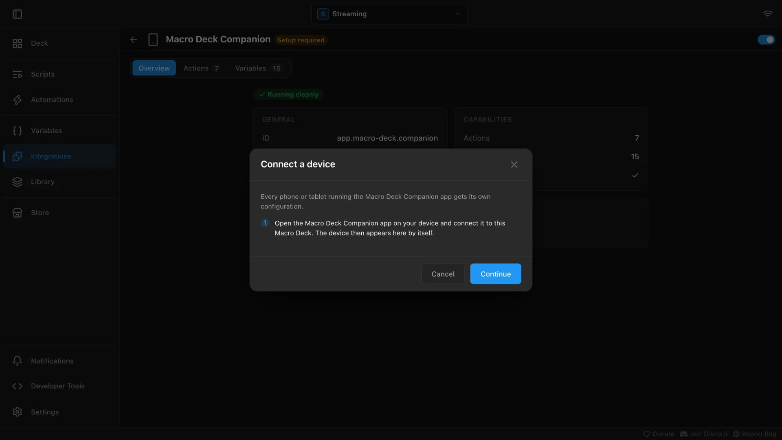Click the Store label in the sidebar

40,213
